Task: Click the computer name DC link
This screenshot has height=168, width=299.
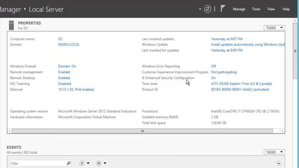Action: [x=60, y=39]
